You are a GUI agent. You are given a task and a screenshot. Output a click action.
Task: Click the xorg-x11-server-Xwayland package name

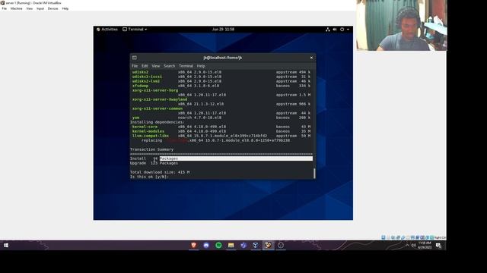coord(160,99)
